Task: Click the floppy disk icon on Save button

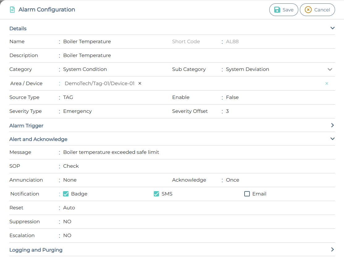Action: pos(277,10)
